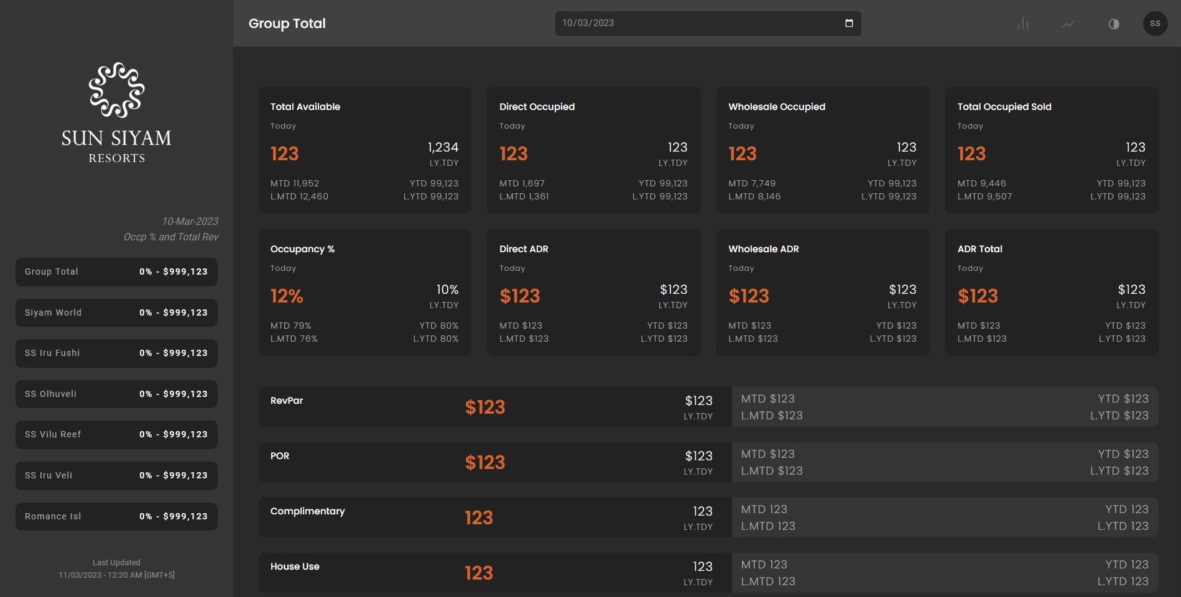The image size is (1181, 597).
Task: Open the Direct ADR card
Action: [x=593, y=293]
